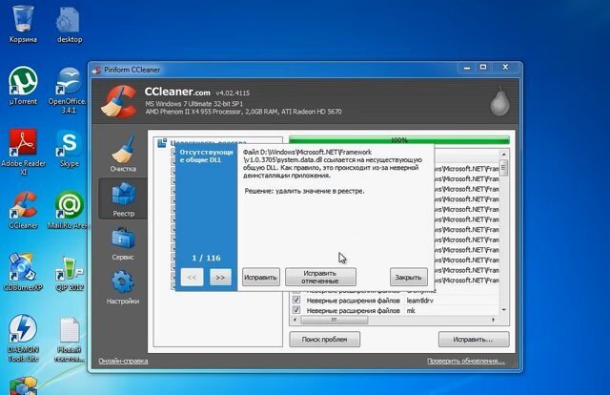Open the Recycle Bin (Корзина) desktop icon
This screenshot has height=395, width=610.
(23, 23)
